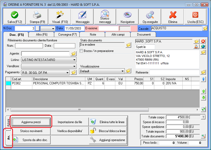The image size is (211, 150).
Task: Click Importazione da file button
Action: click(x=70, y=122)
